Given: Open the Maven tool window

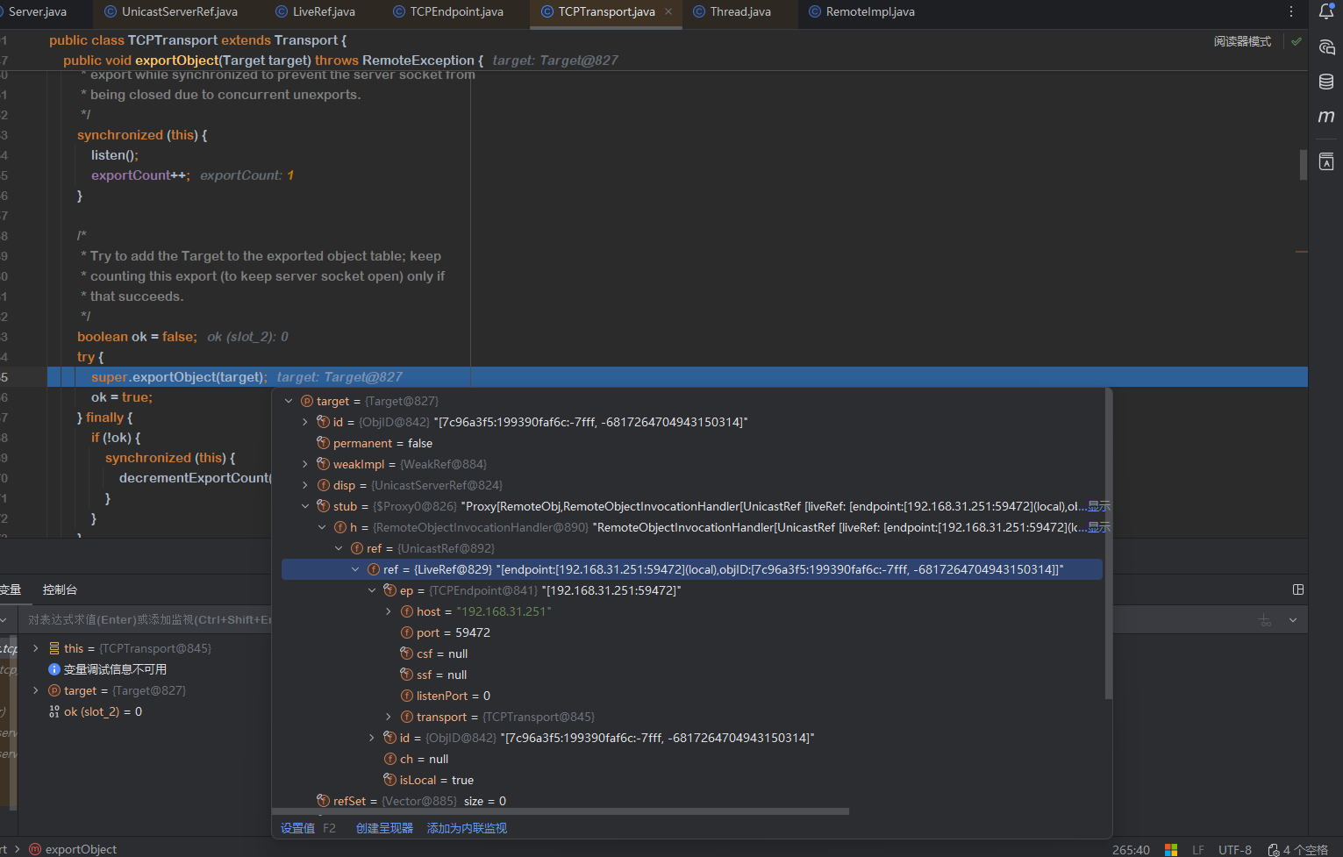Looking at the screenshot, I should 1326,117.
